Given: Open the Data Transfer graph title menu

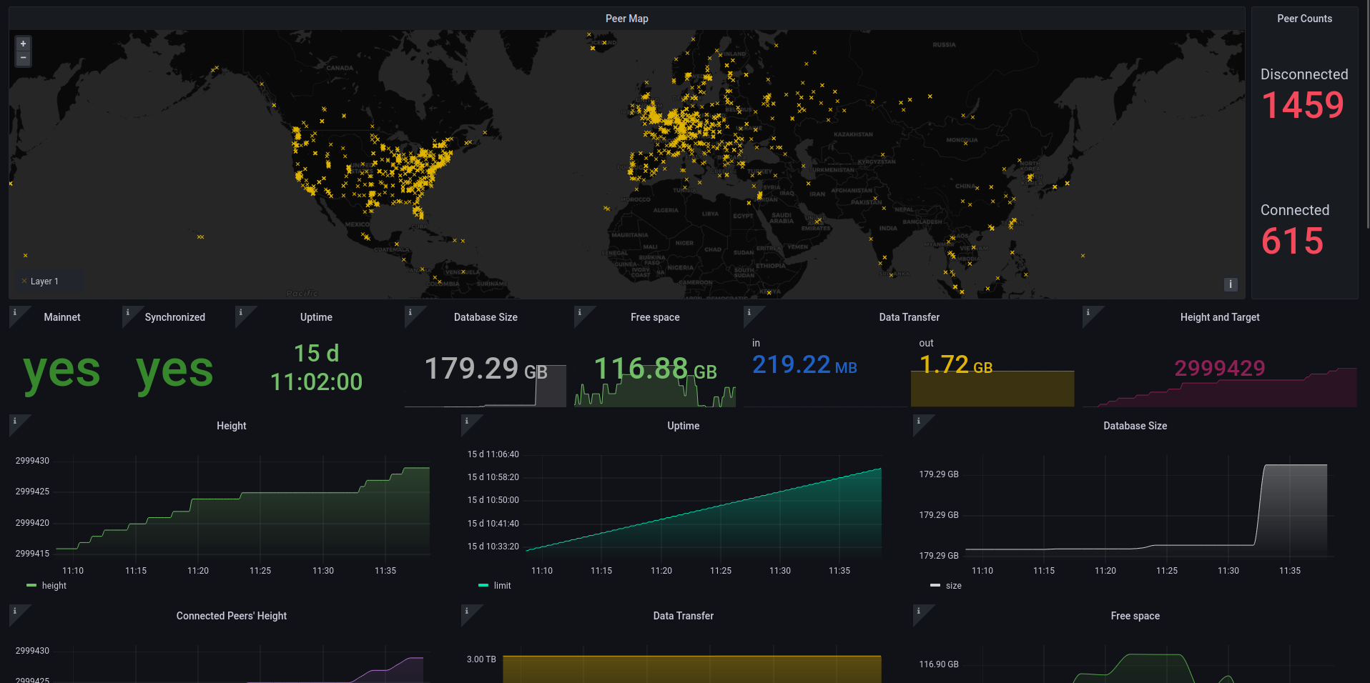Looking at the screenshot, I should click(683, 616).
